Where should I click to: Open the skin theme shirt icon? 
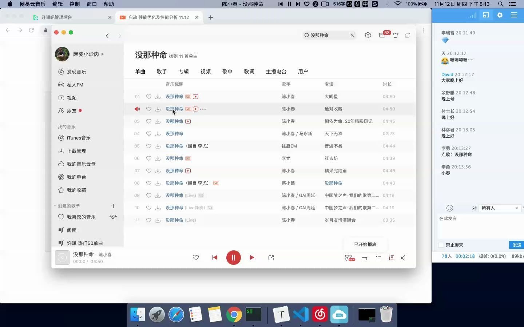click(x=396, y=35)
